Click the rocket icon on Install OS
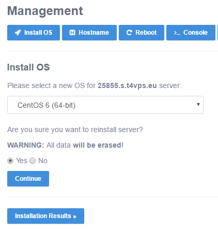The image size is (218, 230). click(18, 33)
